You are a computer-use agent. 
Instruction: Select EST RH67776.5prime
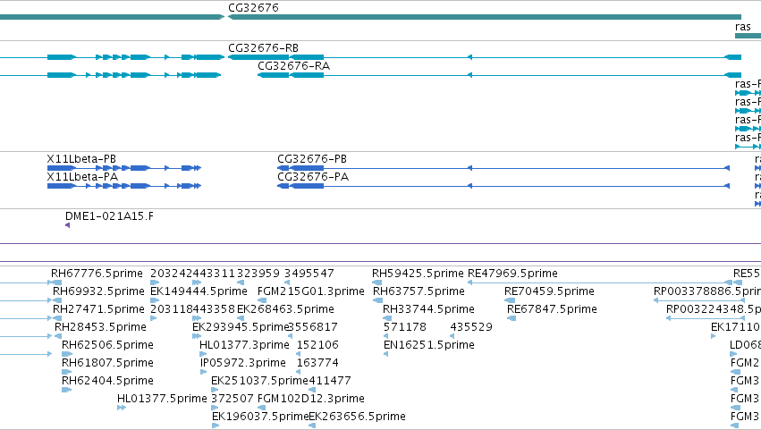point(97,274)
